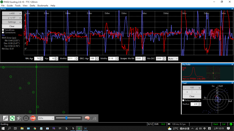Click the auto-select star icon

(x=19, y=118)
